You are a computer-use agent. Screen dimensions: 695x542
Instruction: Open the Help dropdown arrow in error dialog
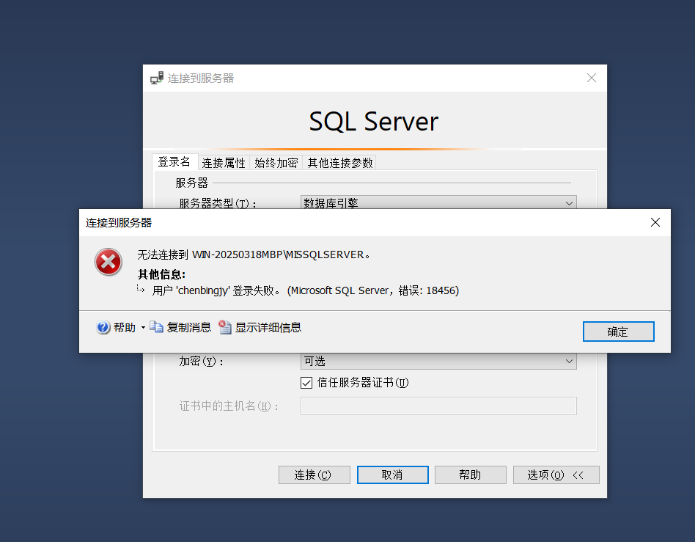tap(143, 328)
